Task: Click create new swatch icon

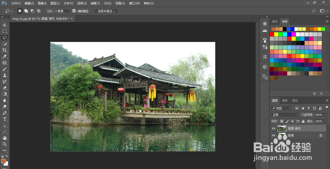Action: (x=314, y=94)
